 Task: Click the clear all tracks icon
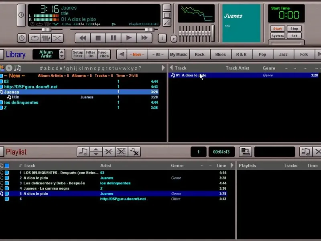tap(122, 152)
